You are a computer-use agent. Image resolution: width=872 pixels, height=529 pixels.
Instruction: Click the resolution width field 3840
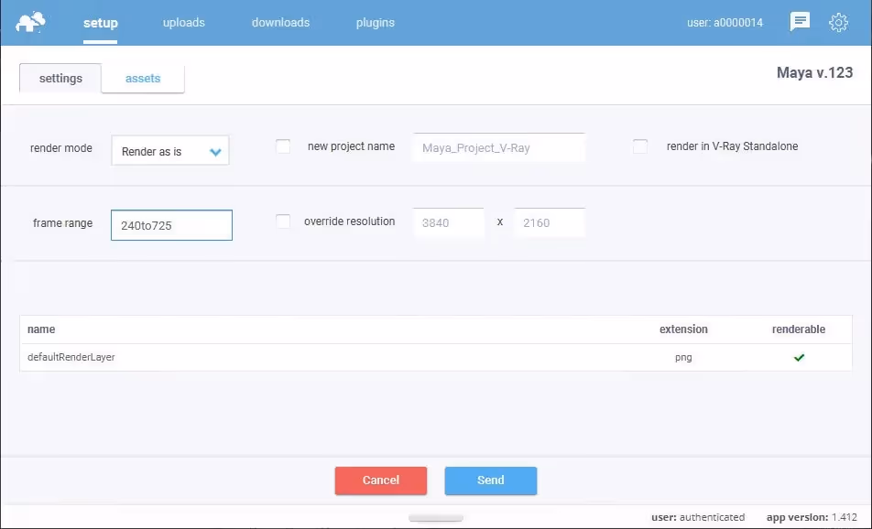click(x=449, y=222)
